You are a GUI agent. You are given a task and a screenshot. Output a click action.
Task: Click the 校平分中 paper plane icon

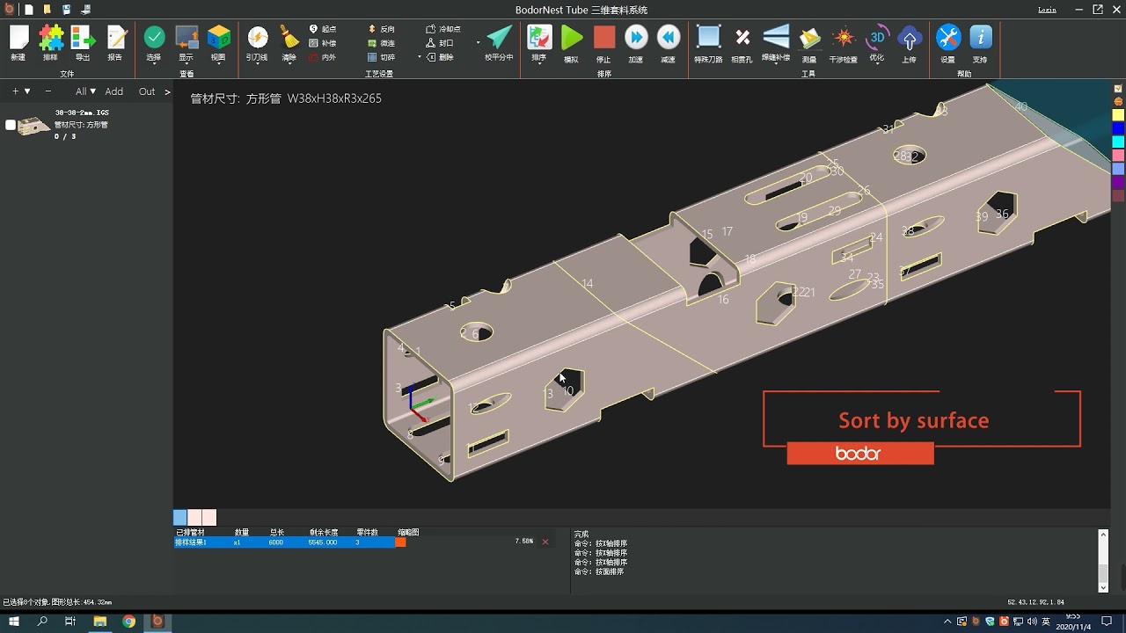click(499, 37)
